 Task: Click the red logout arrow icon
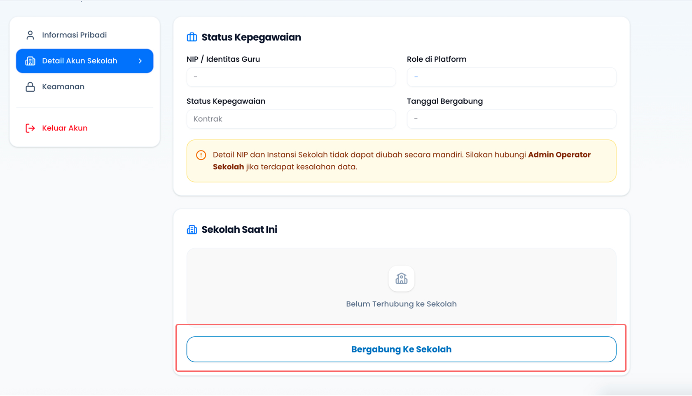(x=30, y=128)
